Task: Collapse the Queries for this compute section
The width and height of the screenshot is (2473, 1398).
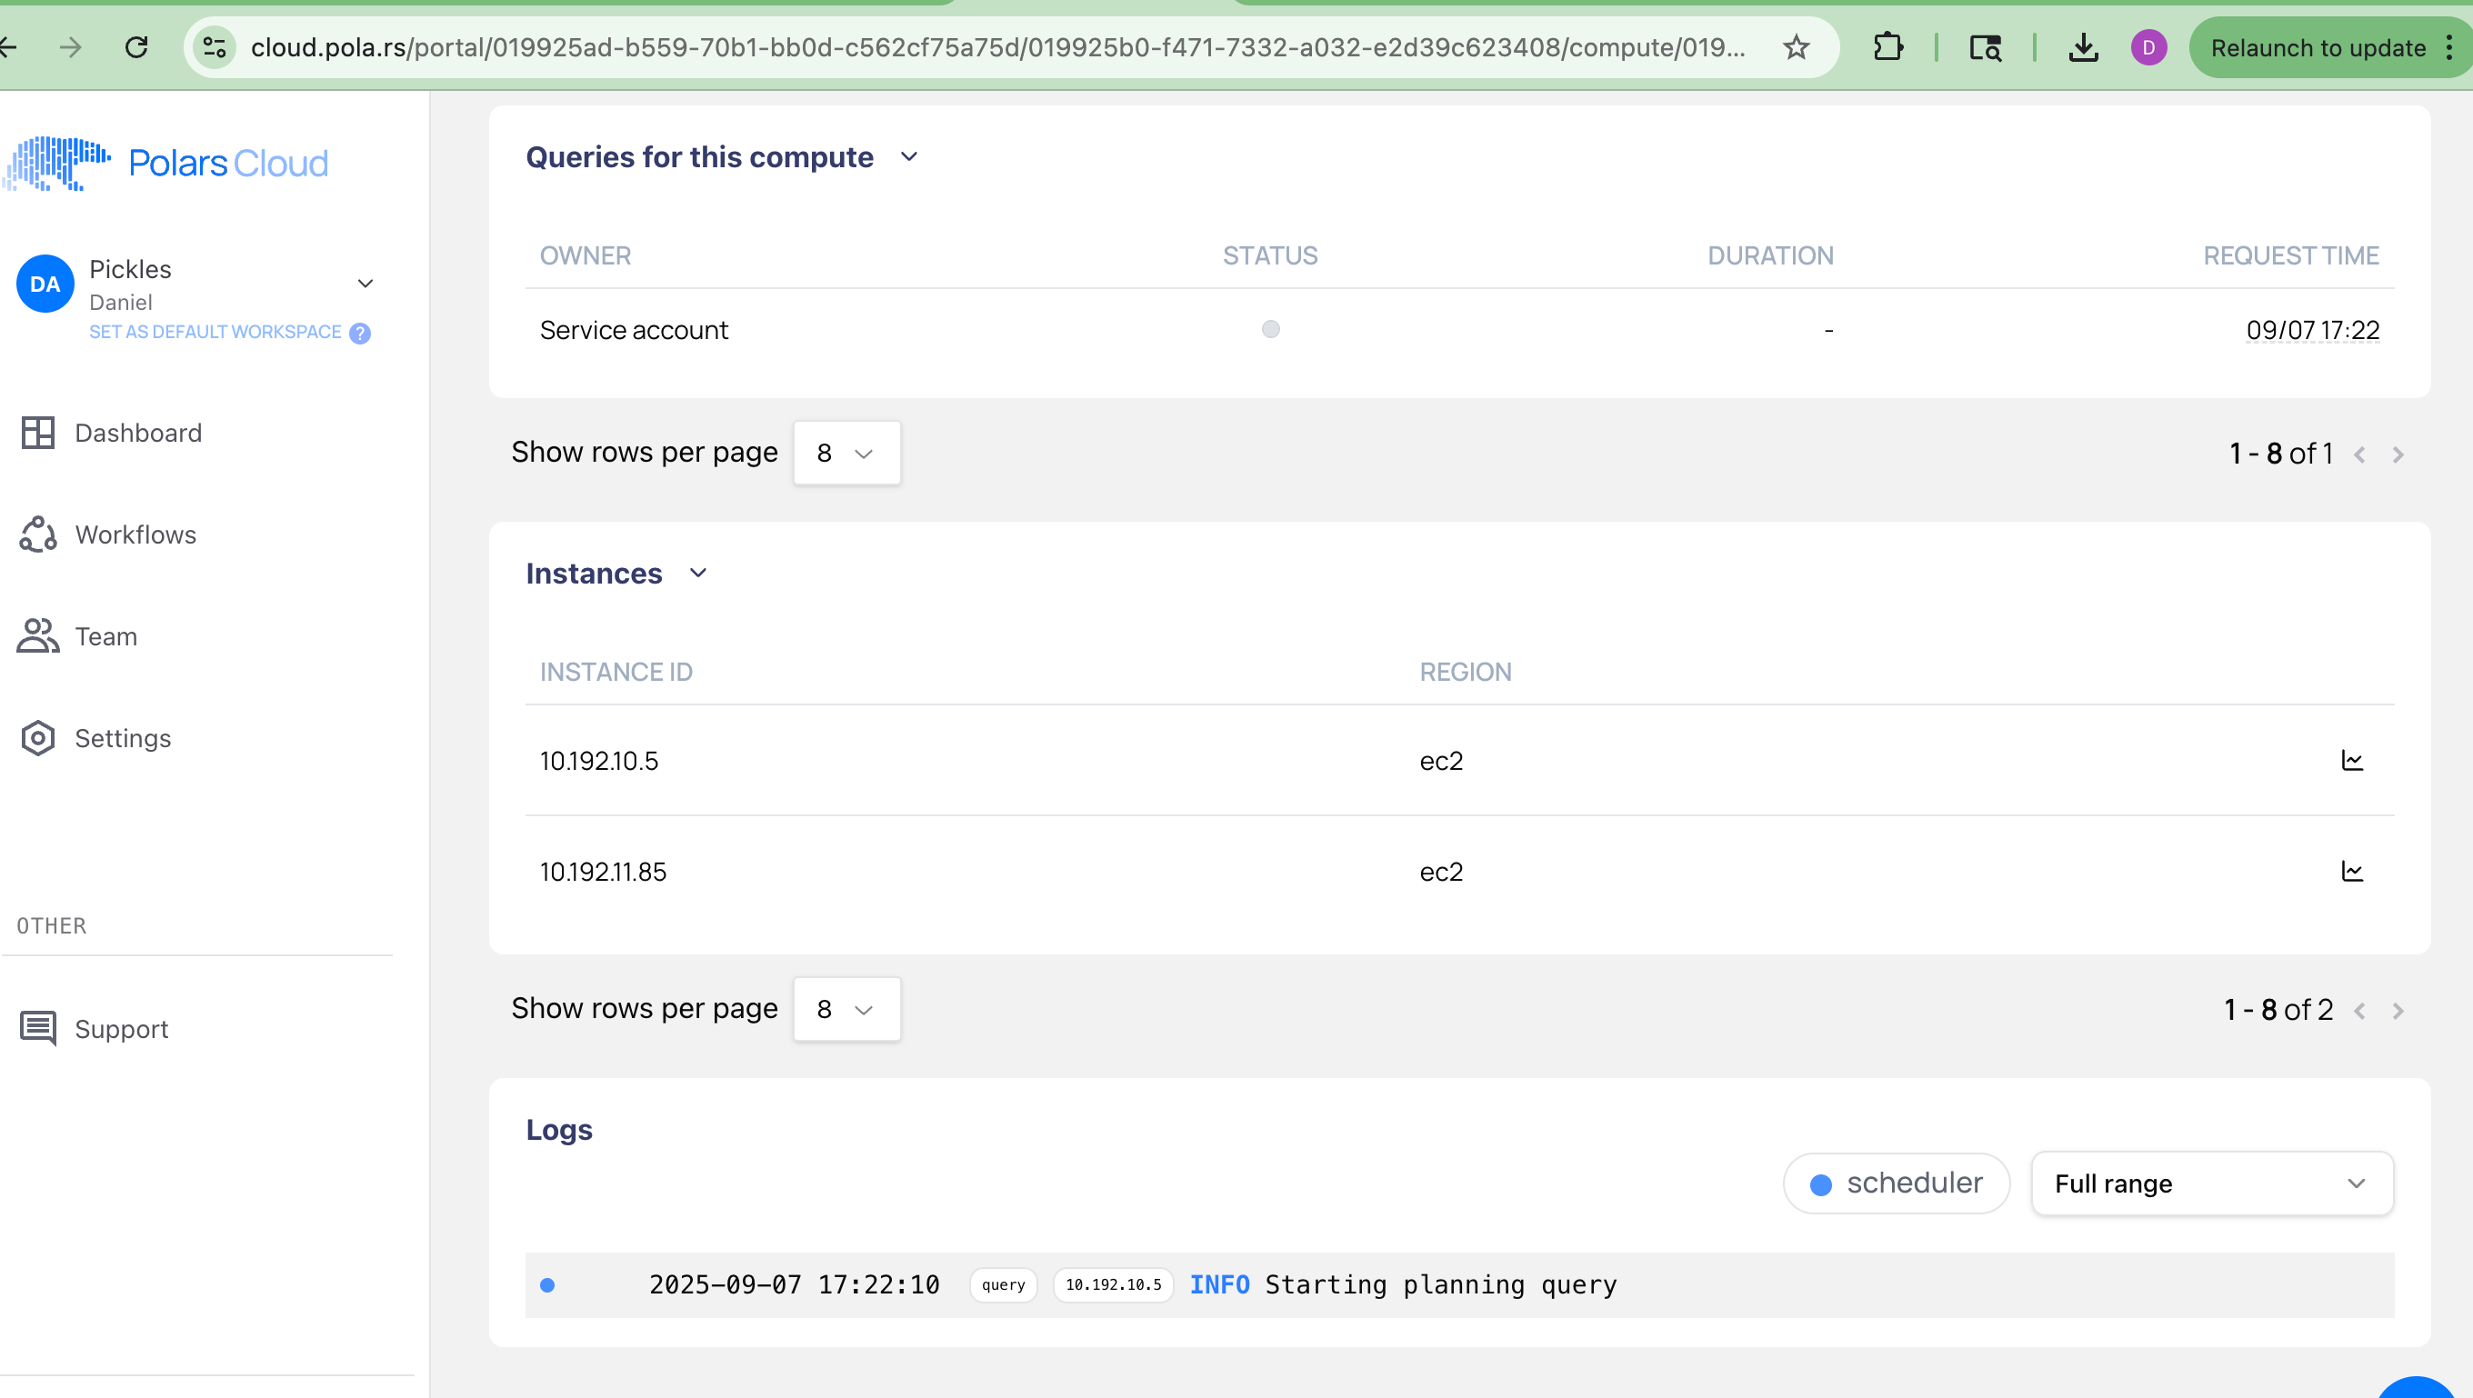Action: (908, 156)
